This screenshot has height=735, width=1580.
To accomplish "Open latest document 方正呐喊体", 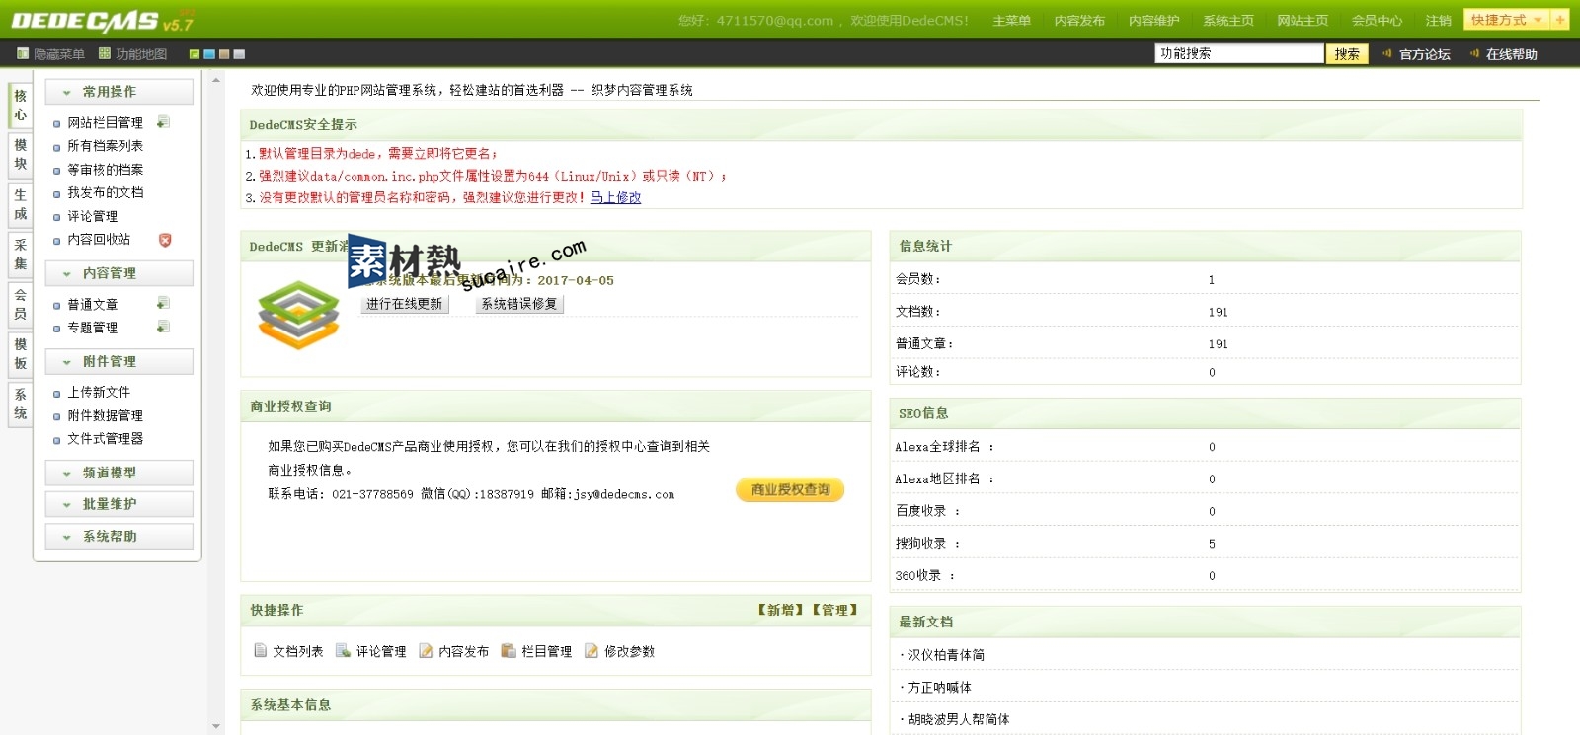I will pyautogui.click(x=939, y=687).
